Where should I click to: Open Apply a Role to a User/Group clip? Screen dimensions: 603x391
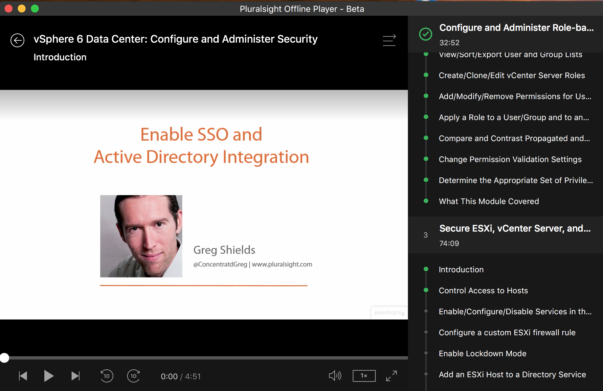(514, 117)
